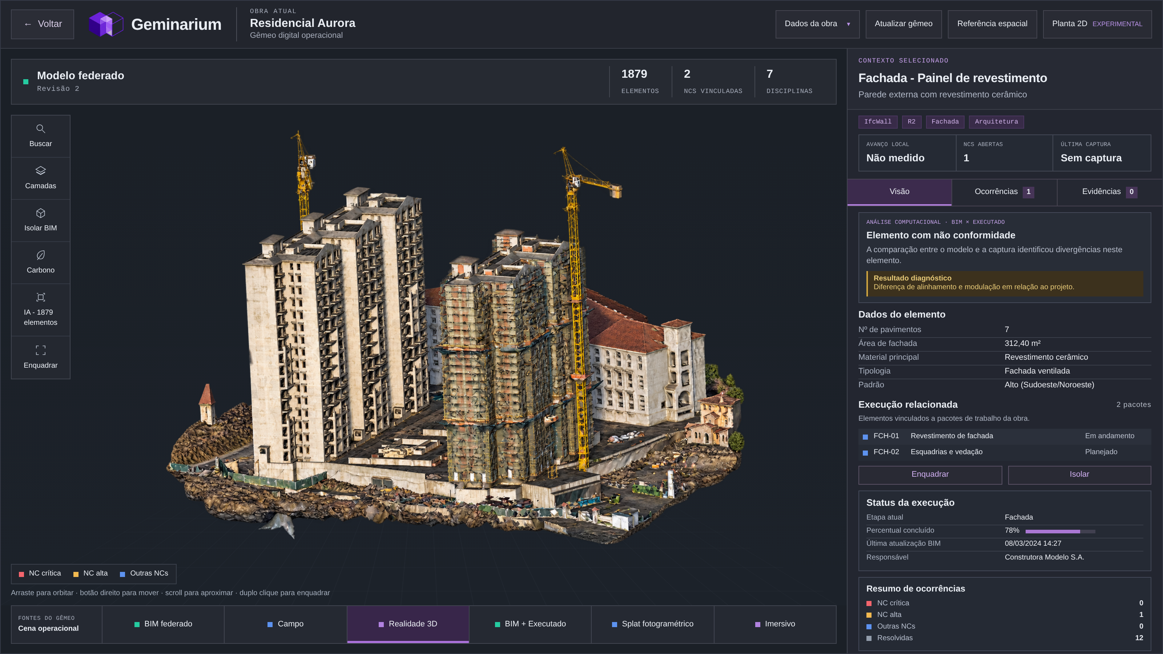Go back with the Voltar button
This screenshot has height=654, width=1163.
(43, 24)
